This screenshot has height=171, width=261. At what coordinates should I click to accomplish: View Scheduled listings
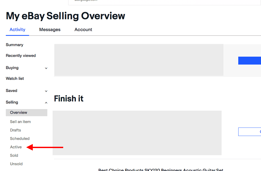tap(20, 138)
